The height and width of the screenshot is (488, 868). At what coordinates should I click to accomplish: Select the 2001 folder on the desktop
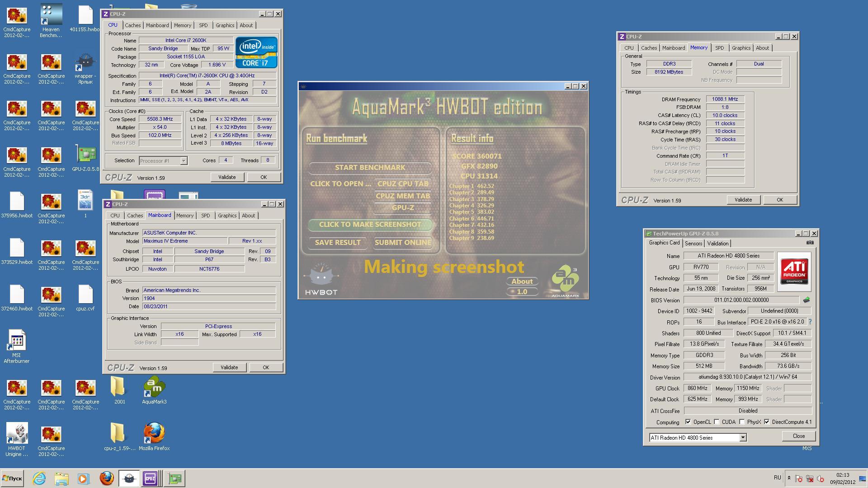coord(119,391)
